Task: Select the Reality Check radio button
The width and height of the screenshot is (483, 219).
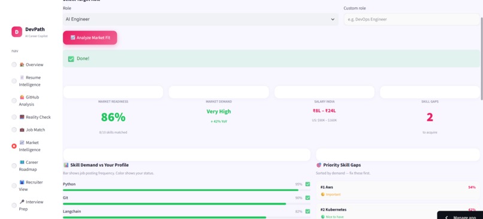Action: [14, 117]
